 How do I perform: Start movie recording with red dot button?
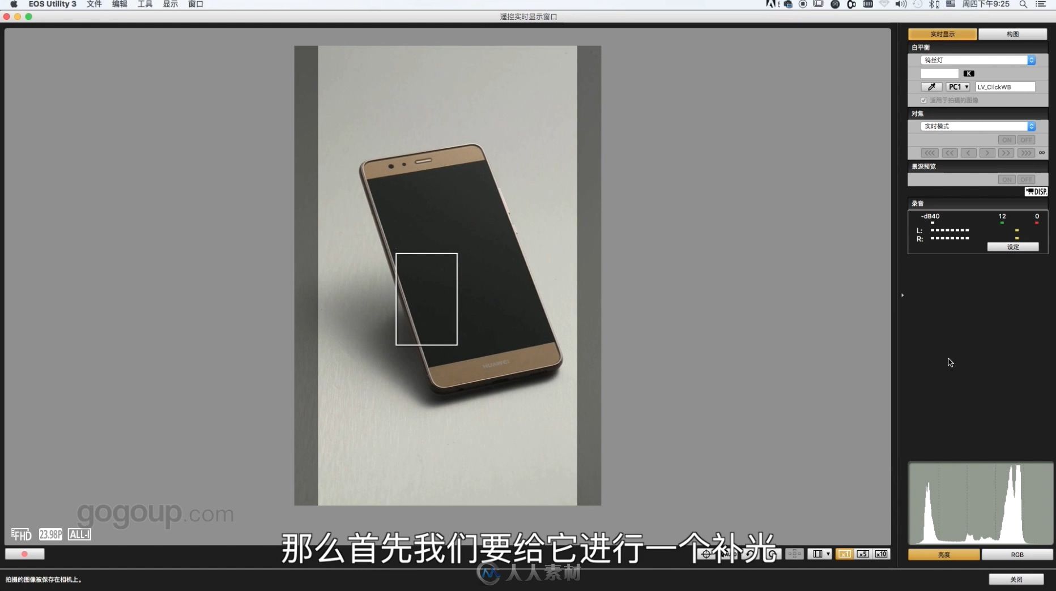click(x=25, y=554)
